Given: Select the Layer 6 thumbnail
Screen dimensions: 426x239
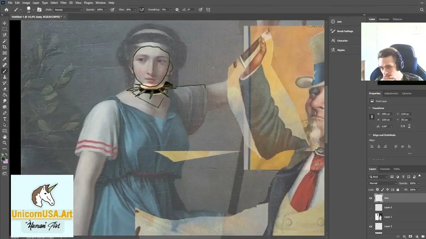Looking at the screenshot, I should [x=379, y=207].
